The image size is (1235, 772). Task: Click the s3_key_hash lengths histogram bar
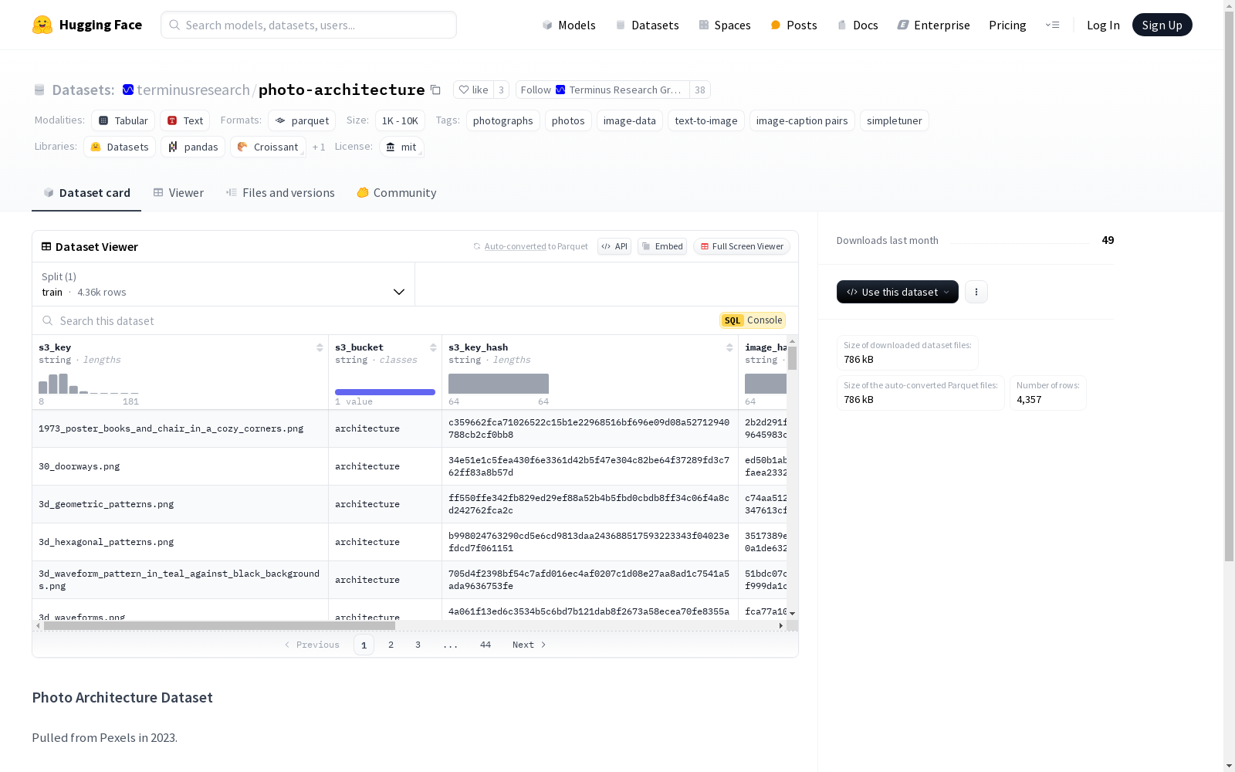point(499,384)
